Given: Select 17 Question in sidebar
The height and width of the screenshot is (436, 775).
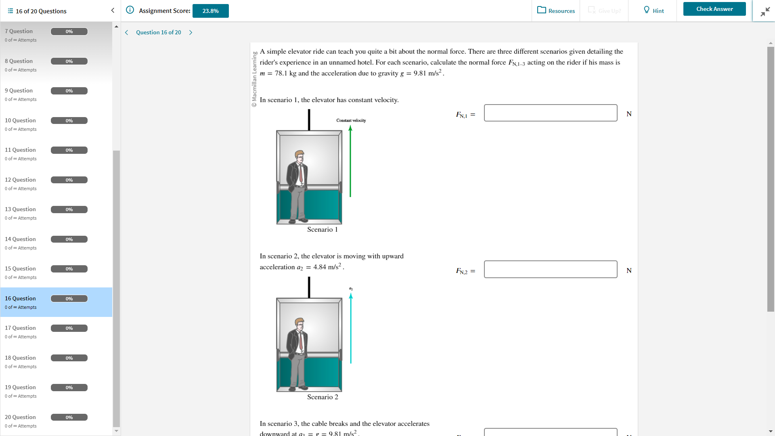Looking at the screenshot, I should pos(20,328).
